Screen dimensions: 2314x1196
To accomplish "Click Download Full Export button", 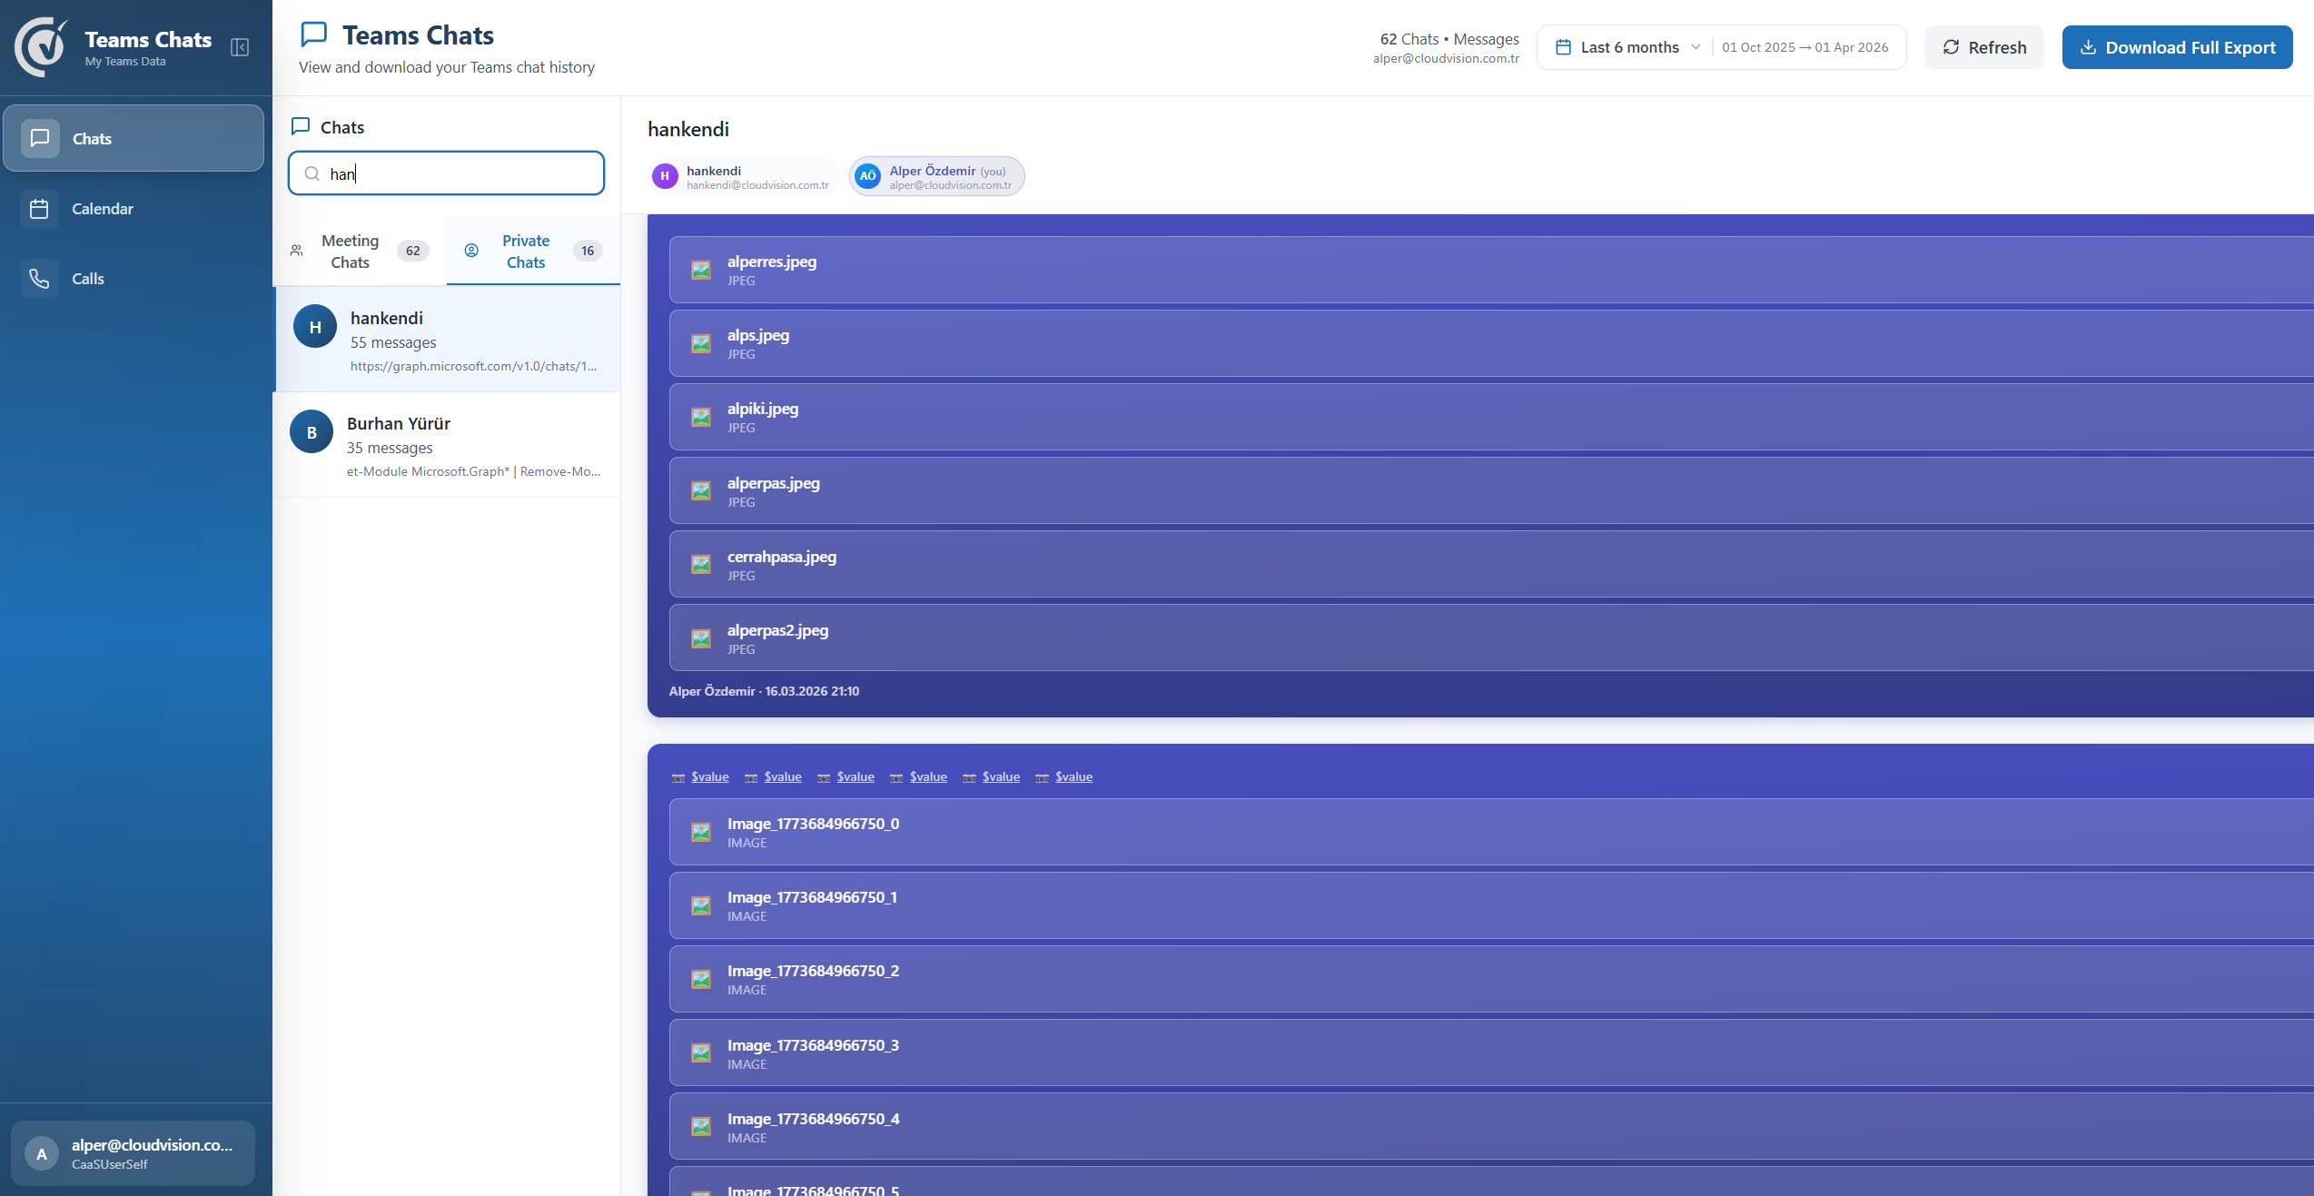I will tap(2177, 47).
